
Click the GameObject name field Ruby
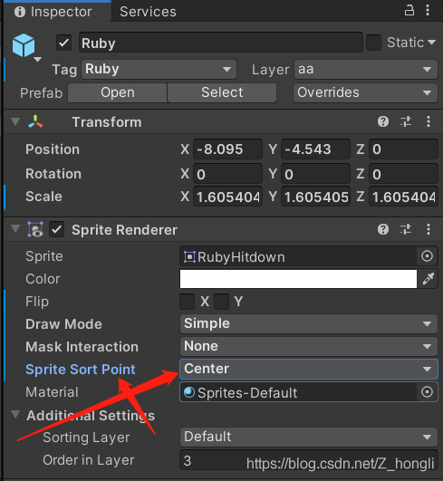click(x=221, y=43)
